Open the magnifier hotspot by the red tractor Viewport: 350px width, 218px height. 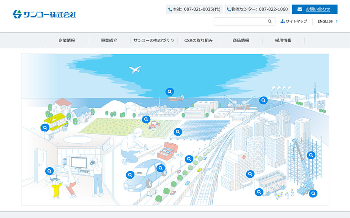146,119
